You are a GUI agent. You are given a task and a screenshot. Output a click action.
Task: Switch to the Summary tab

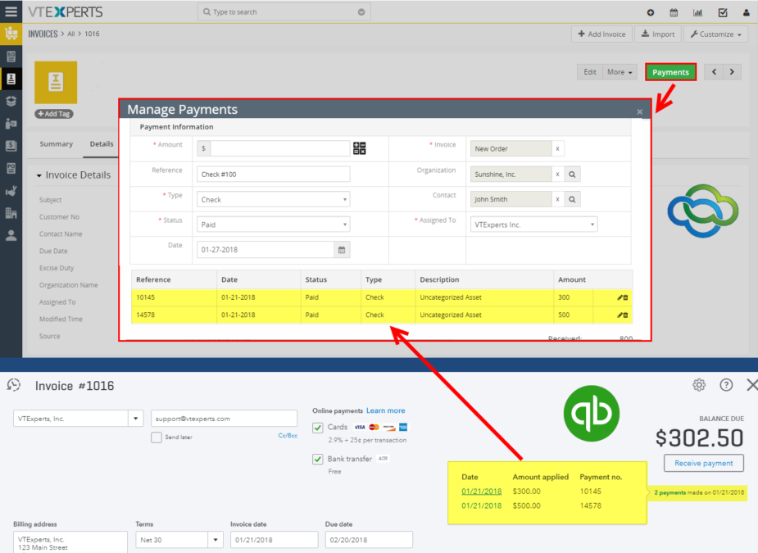[x=56, y=144]
